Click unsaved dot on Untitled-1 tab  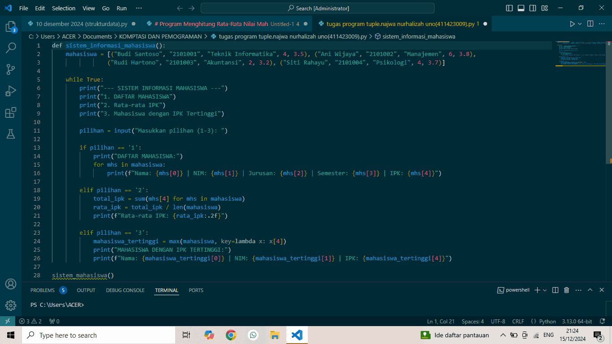coord(305,24)
